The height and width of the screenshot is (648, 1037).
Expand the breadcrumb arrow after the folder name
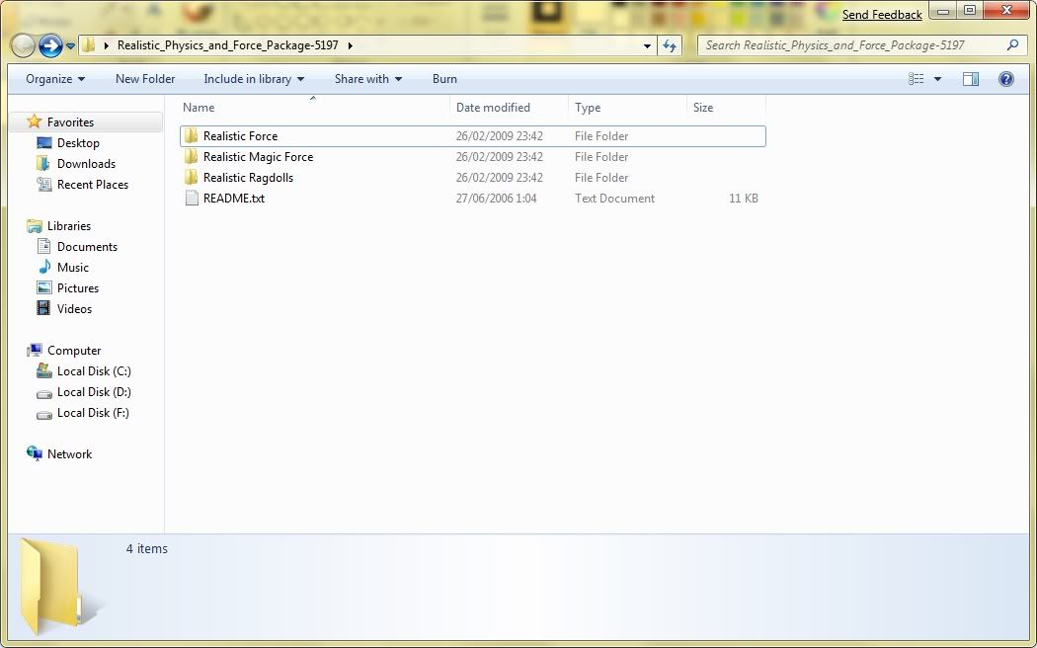click(x=350, y=45)
